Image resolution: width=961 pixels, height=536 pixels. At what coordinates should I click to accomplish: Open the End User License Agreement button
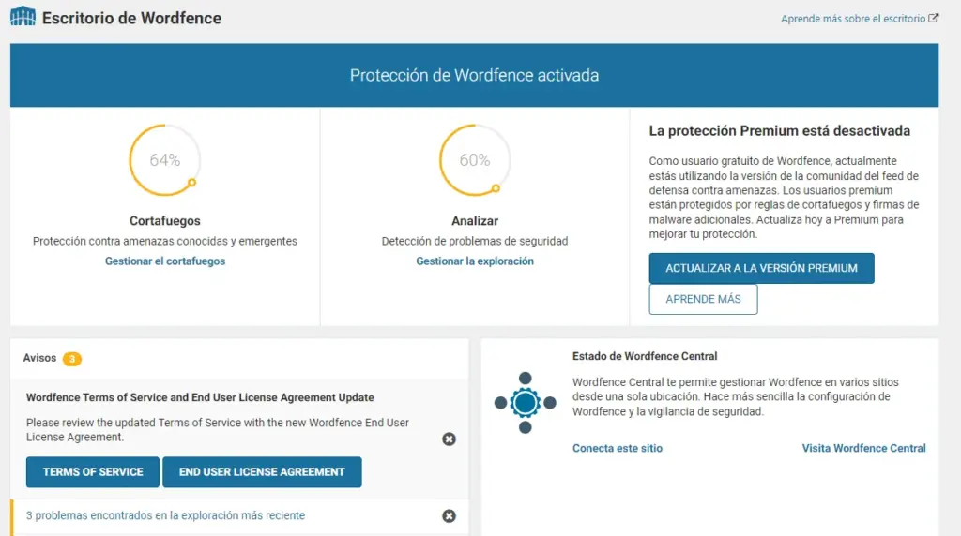(x=262, y=472)
